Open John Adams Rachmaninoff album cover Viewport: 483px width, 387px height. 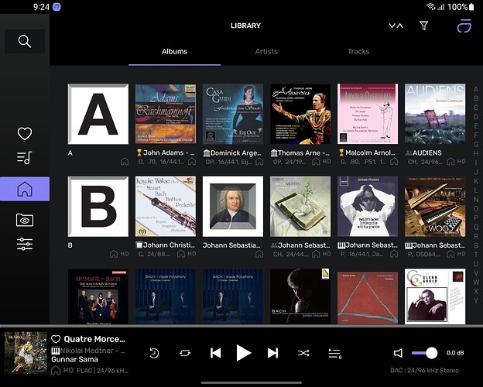click(166, 114)
